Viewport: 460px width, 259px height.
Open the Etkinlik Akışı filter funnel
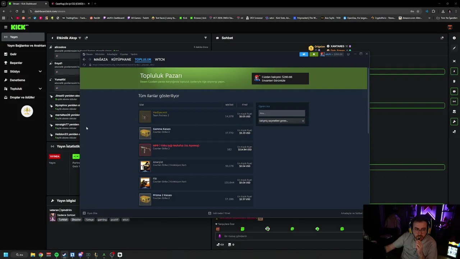206,38
